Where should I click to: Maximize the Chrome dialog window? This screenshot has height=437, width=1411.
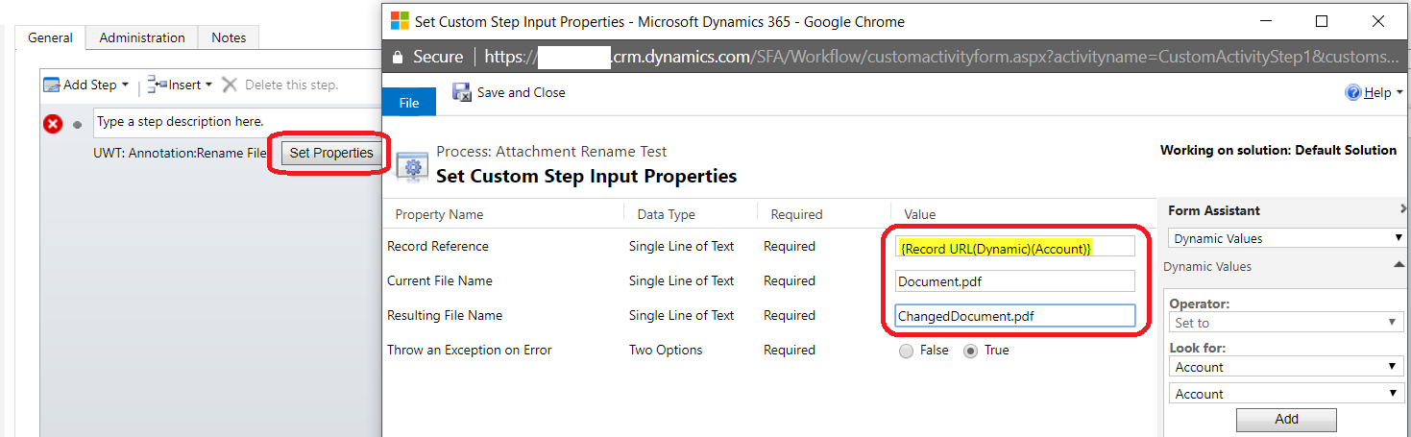(1322, 20)
